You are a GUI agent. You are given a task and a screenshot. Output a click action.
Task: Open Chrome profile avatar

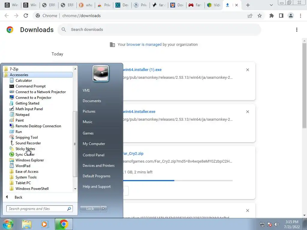tap(291, 16)
